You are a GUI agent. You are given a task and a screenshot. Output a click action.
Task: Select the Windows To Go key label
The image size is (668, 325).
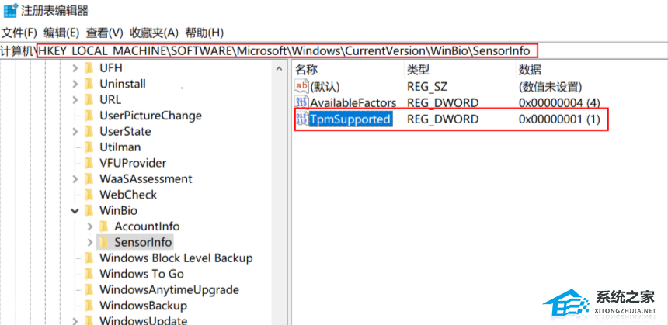click(141, 274)
